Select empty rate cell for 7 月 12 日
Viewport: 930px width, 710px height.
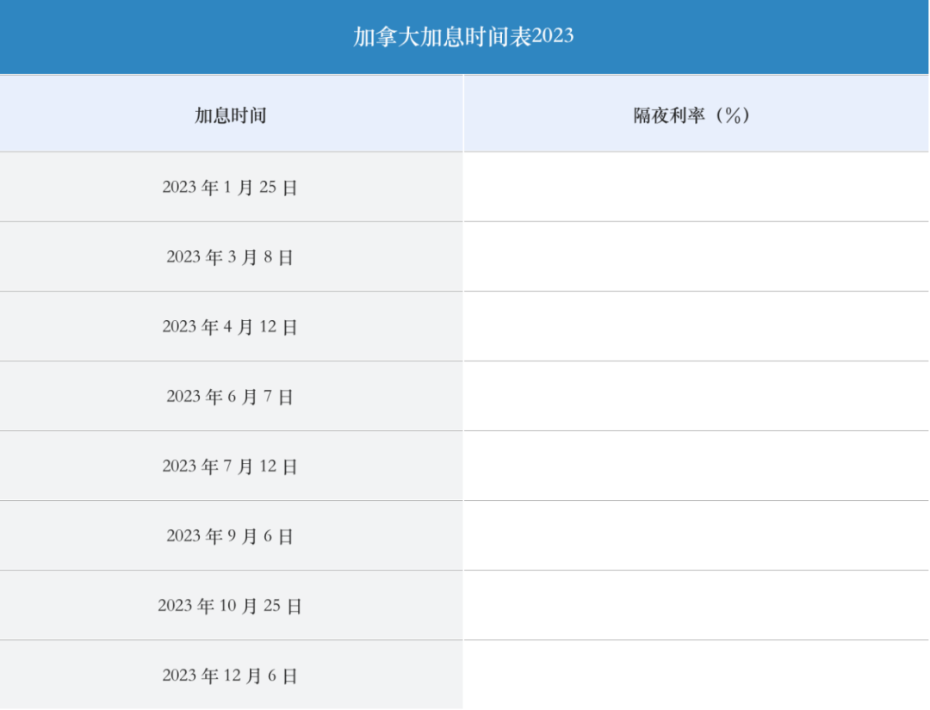(x=697, y=466)
